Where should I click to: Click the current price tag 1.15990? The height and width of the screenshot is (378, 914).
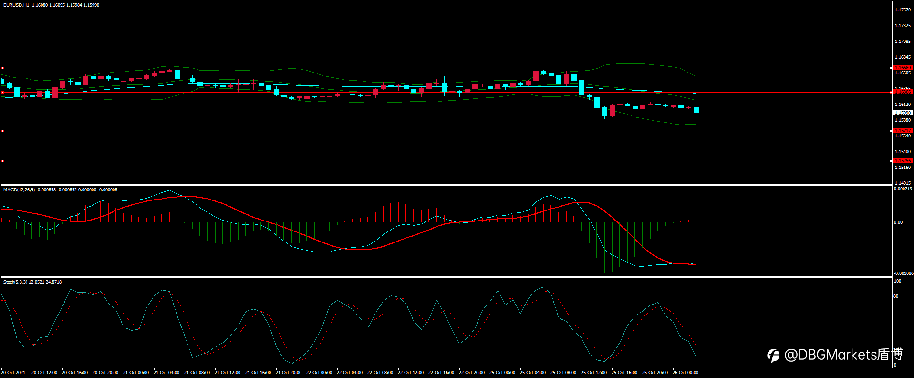[x=903, y=113]
